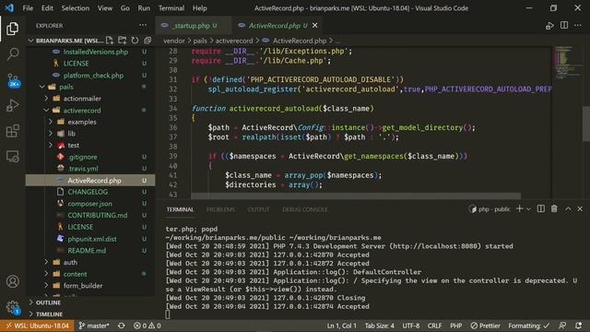This screenshot has height=332, width=590.
Task: Switch to the PROBLEMS panel tab
Action: point(220,209)
